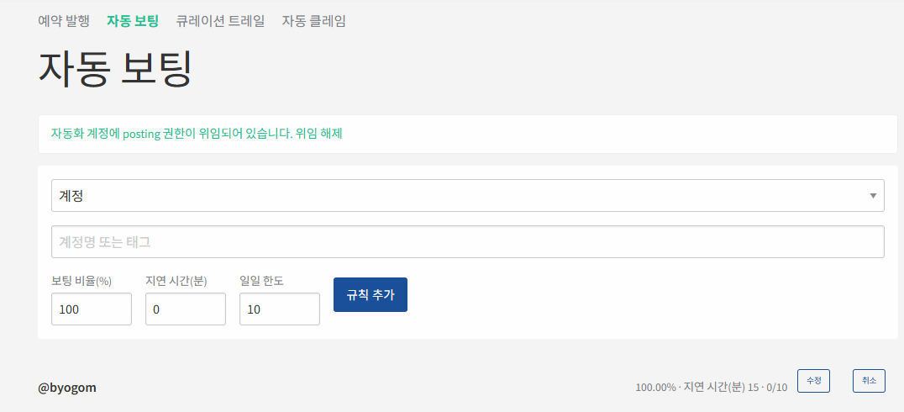The height and width of the screenshot is (412, 904).
Task: Open the 계정 dropdown selector
Action: pyautogui.click(x=468, y=196)
